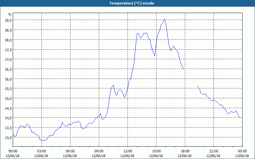Click the 16,5 y-axis value

[x=9, y=69]
